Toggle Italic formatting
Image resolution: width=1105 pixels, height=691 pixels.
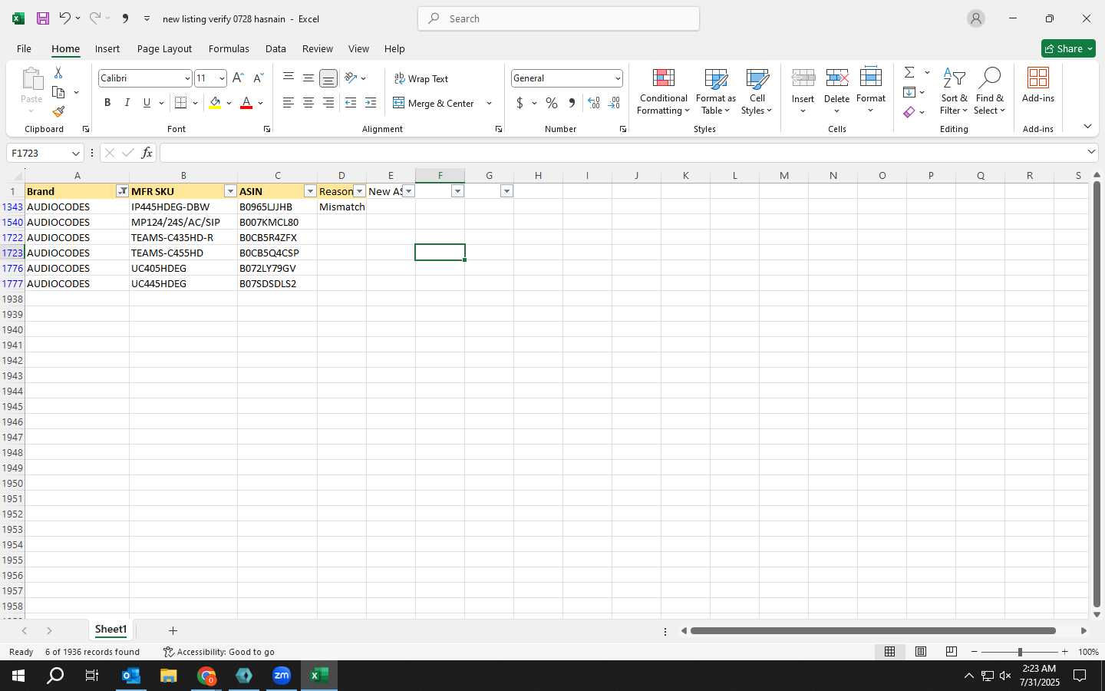[127, 103]
